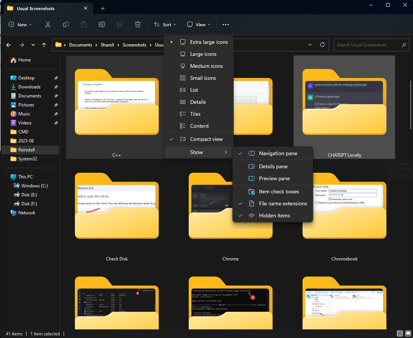Image resolution: width=413 pixels, height=338 pixels.
Task: Expand the Show submenu
Action: pyautogui.click(x=196, y=152)
